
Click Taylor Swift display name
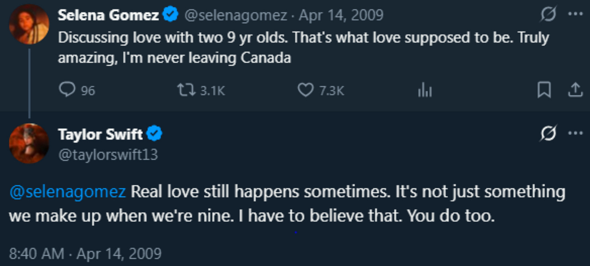(100, 134)
